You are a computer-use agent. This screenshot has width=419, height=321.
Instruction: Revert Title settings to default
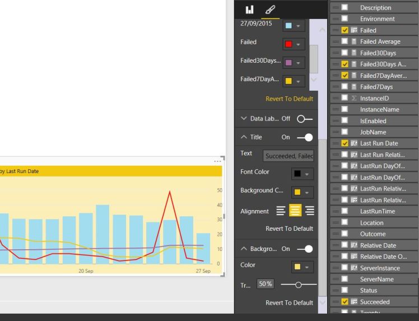[289, 229]
